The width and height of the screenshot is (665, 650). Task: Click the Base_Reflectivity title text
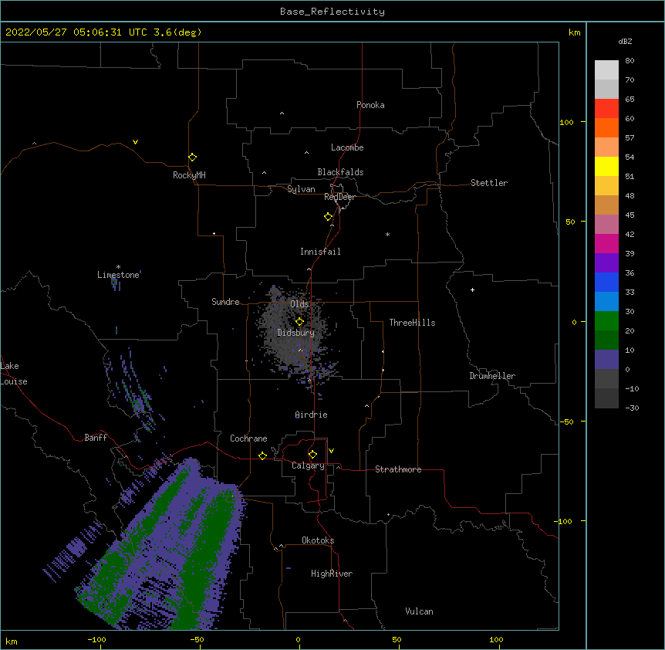pos(332,12)
